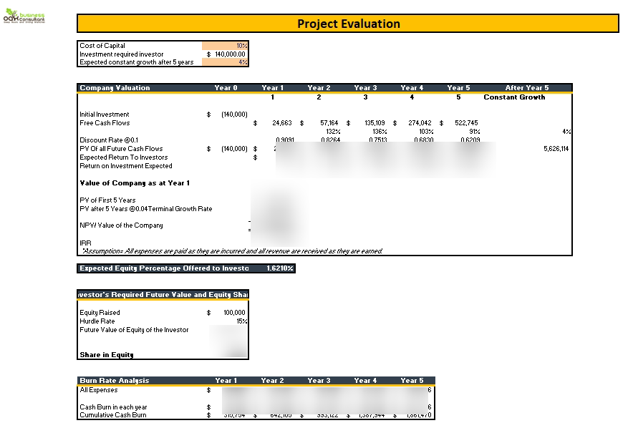The width and height of the screenshot is (628, 423).
Task: Select the 'Equity Raised' label
Action: (x=100, y=313)
